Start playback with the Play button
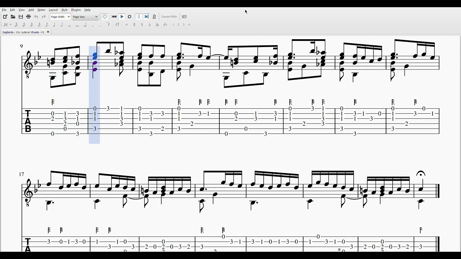The width and height of the screenshot is (461, 259). (122, 17)
